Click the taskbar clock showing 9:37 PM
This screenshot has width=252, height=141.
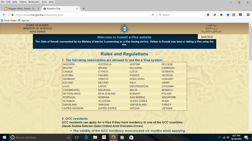pyautogui.click(x=236, y=137)
